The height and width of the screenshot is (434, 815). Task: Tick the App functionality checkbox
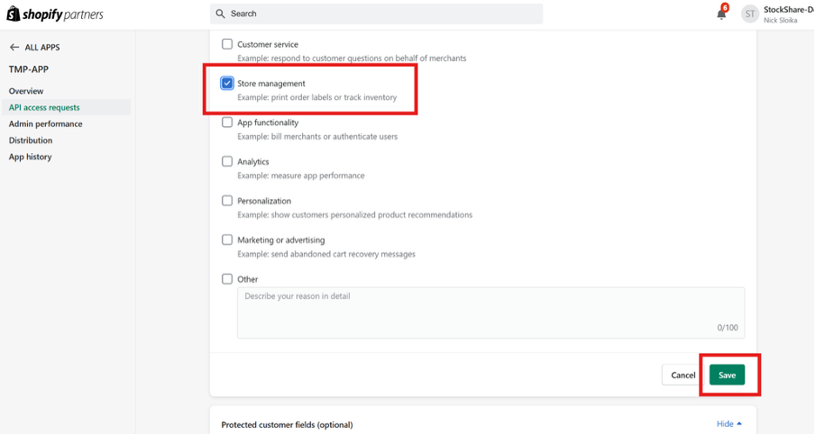[227, 122]
